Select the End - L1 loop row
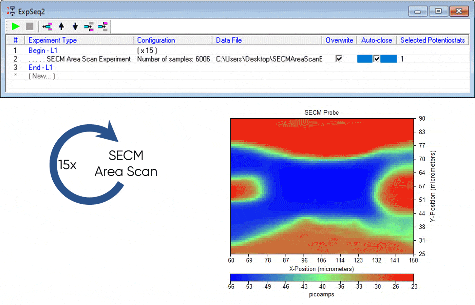 pos(40,67)
